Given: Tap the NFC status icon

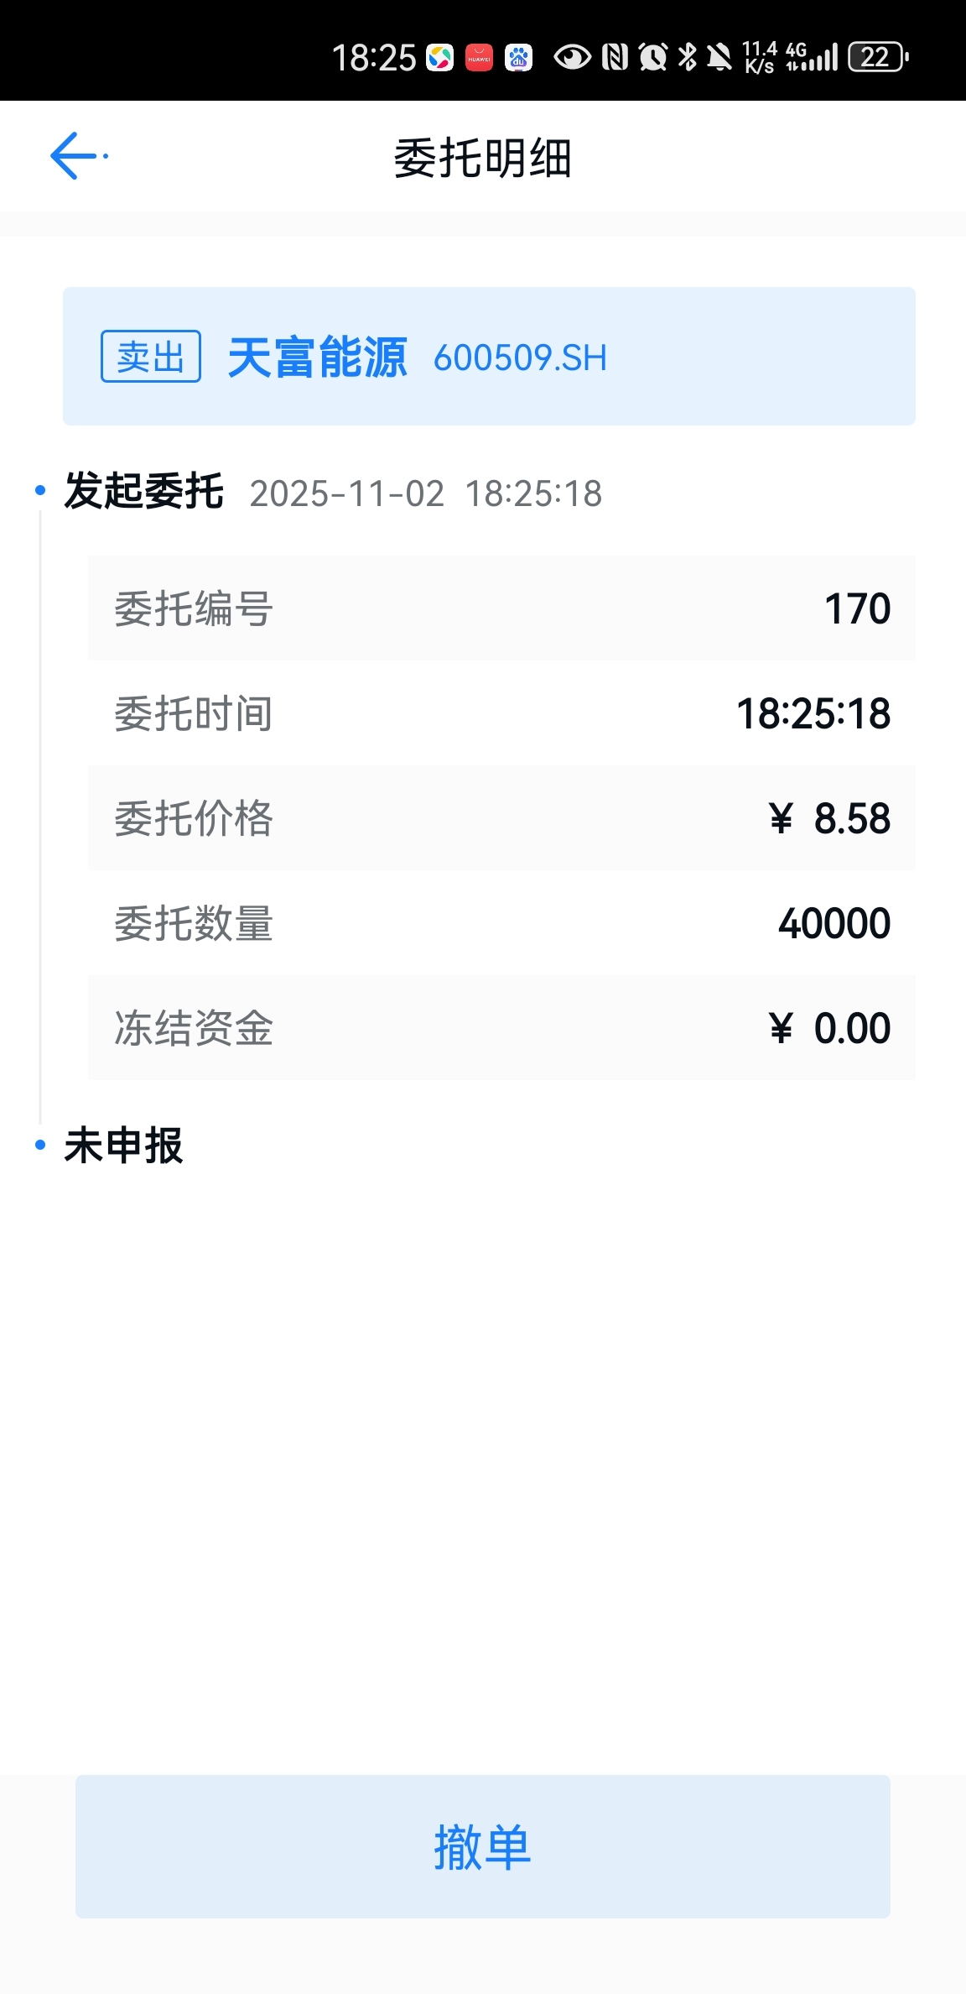Looking at the screenshot, I should [x=615, y=57].
